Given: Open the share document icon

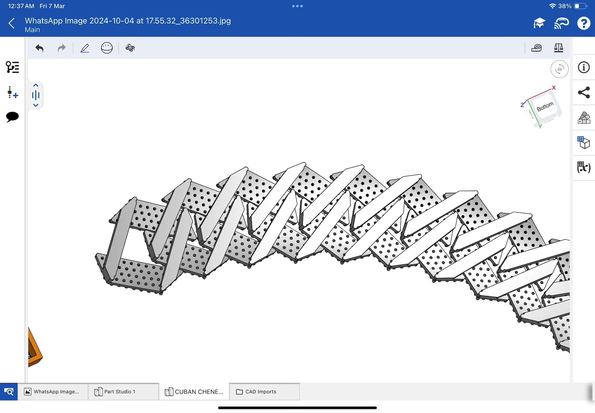Looking at the screenshot, I should point(584,92).
